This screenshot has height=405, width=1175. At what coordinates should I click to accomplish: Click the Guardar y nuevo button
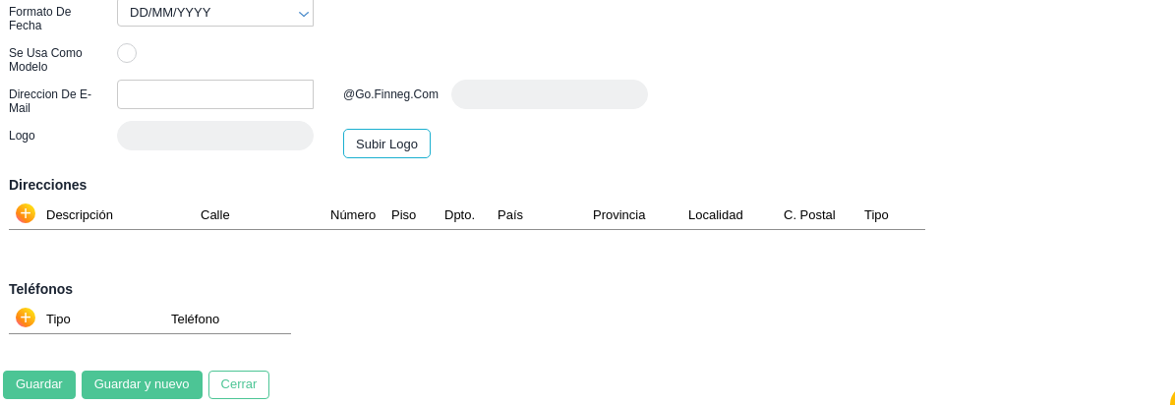click(x=142, y=384)
